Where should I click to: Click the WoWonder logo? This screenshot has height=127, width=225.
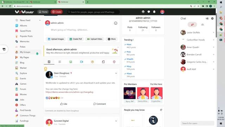tap(24, 12)
